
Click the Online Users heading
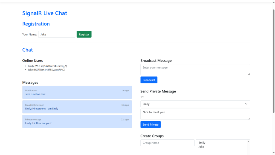pos(33,61)
